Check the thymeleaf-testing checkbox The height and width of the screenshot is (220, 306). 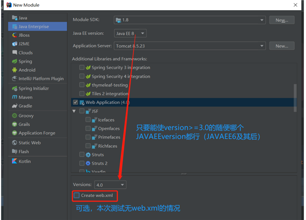tap(82, 85)
